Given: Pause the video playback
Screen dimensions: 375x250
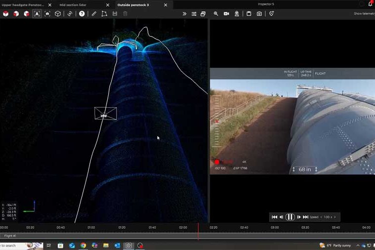Looking at the screenshot, I should pos(290,217).
